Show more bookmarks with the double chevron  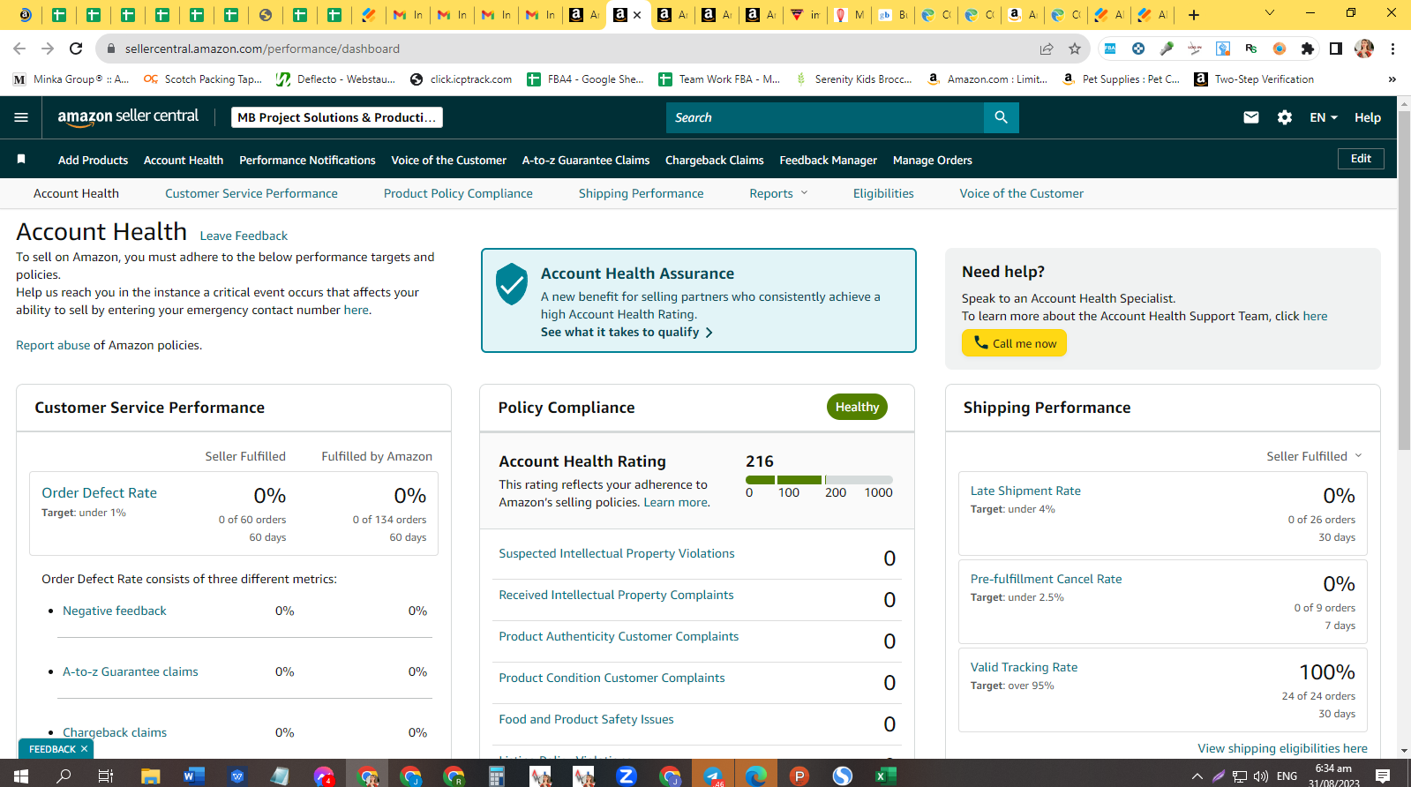click(1392, 79)
